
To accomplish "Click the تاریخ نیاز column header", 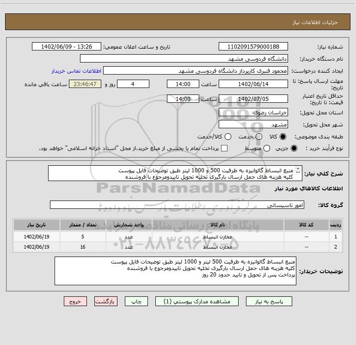I will click(x=37, y=225).
